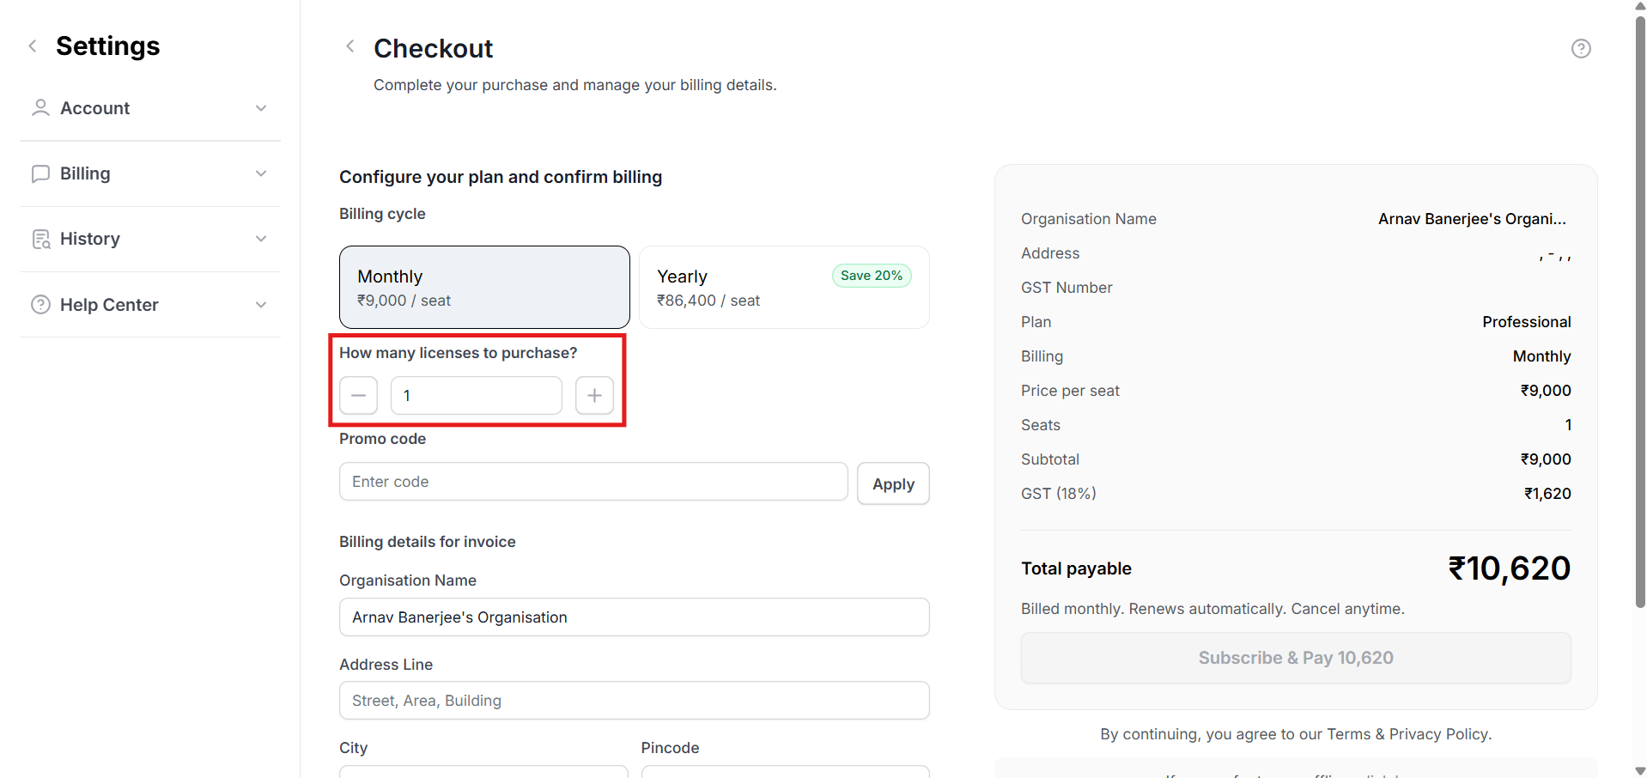
Task: Click the Billing chat bubble icon
Action: (40, 173)
